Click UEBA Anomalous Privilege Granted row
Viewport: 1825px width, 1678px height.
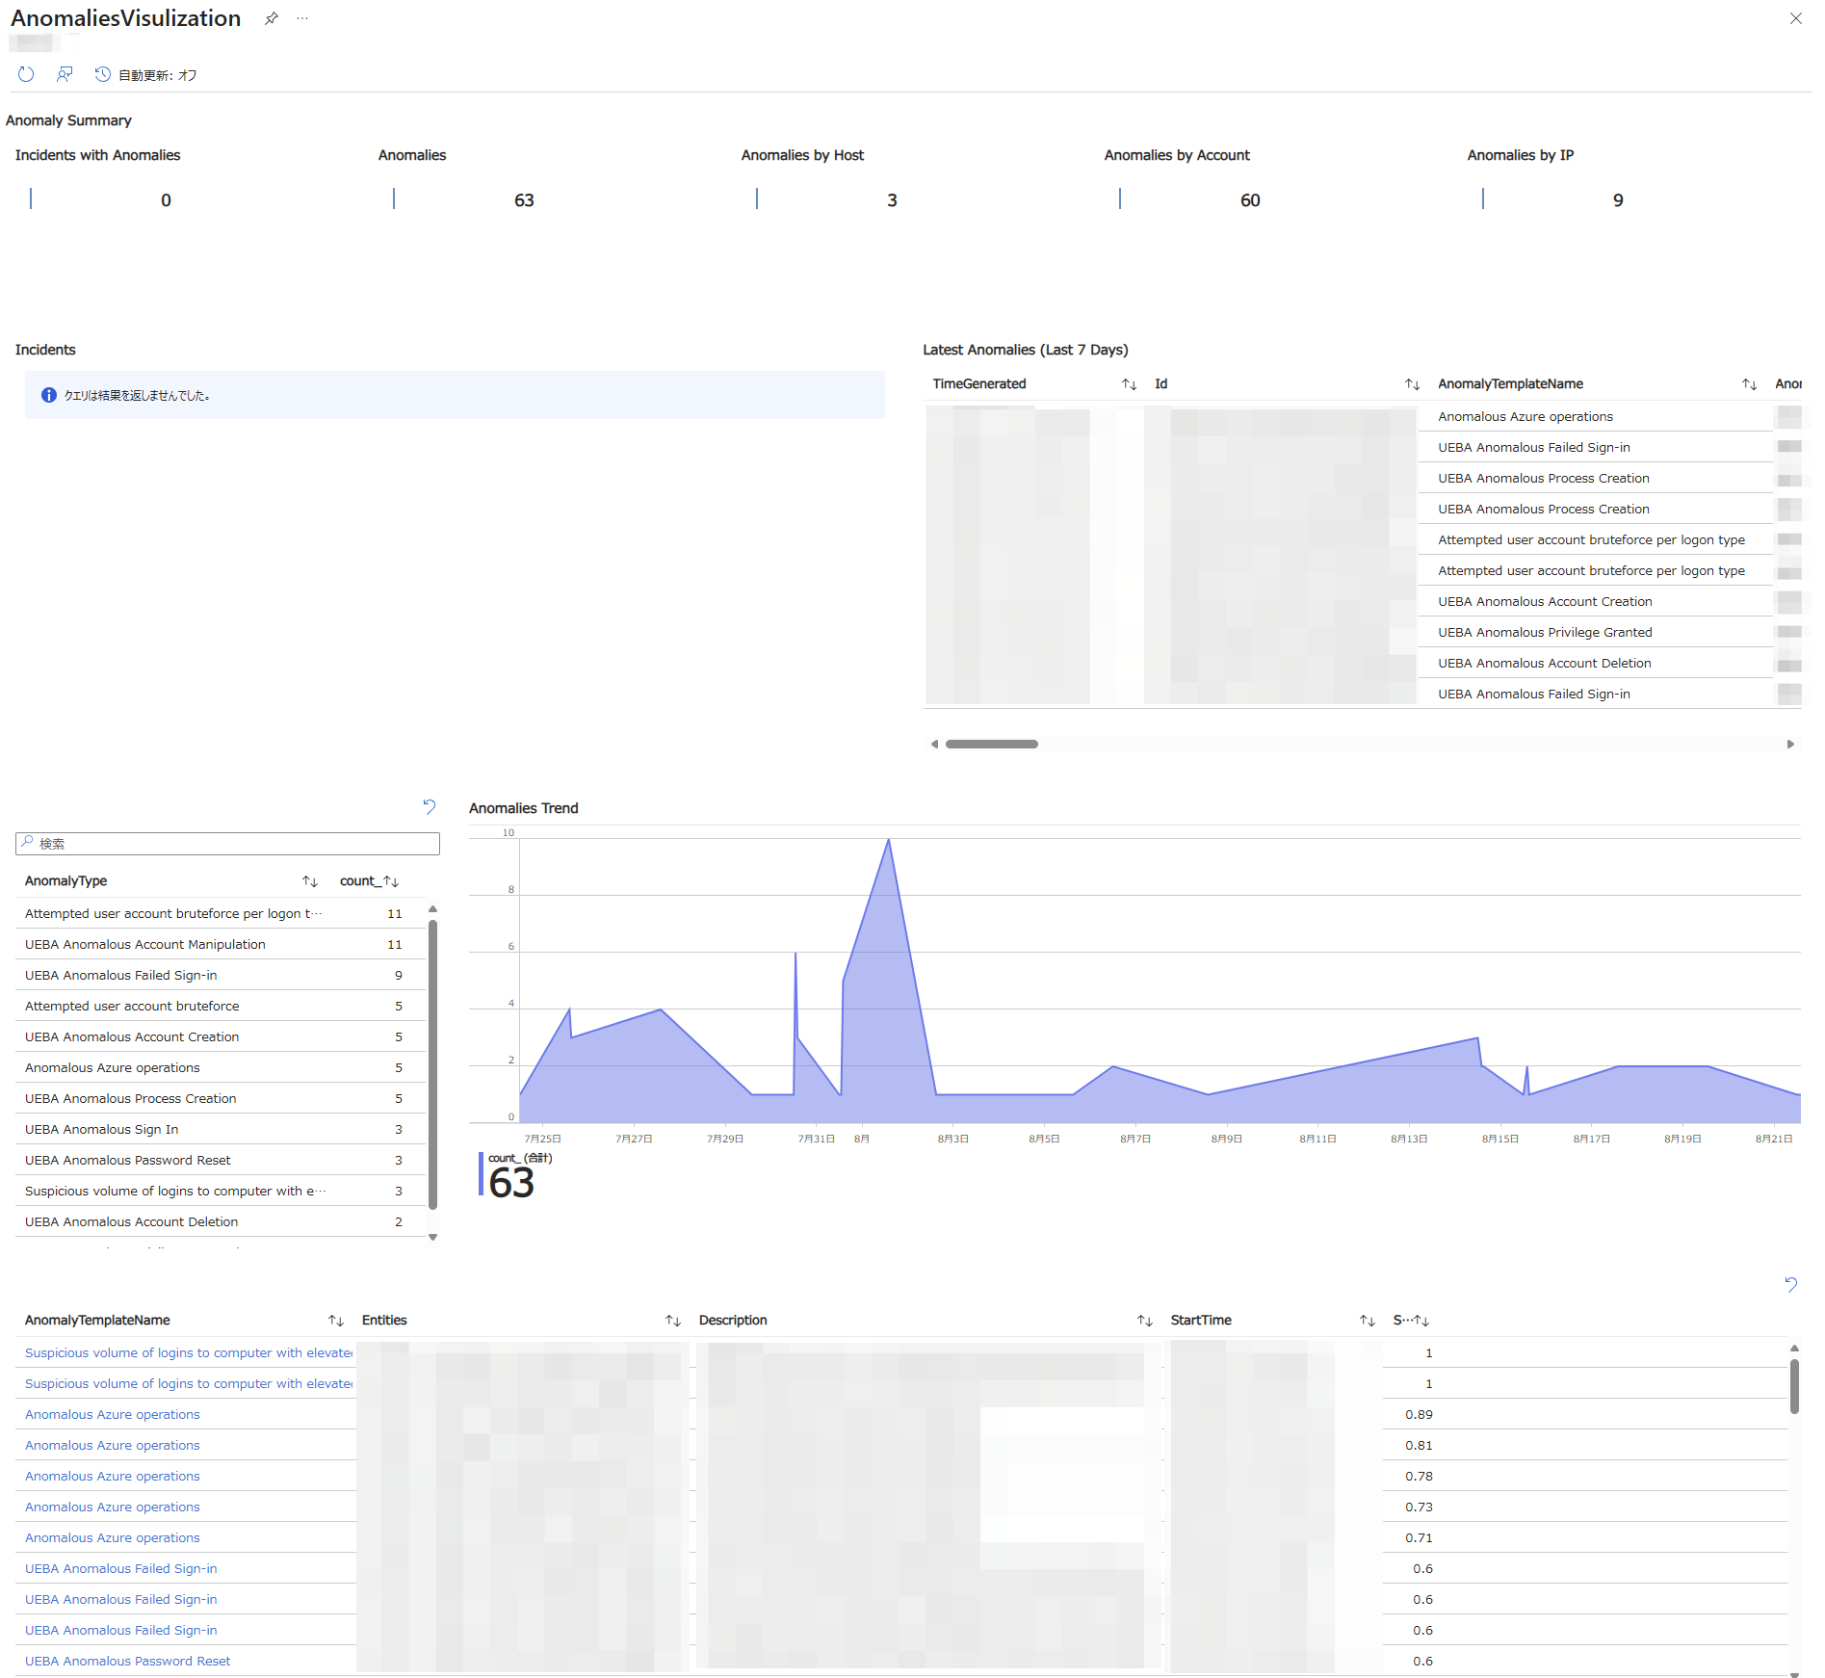(x=1545, y=632)
